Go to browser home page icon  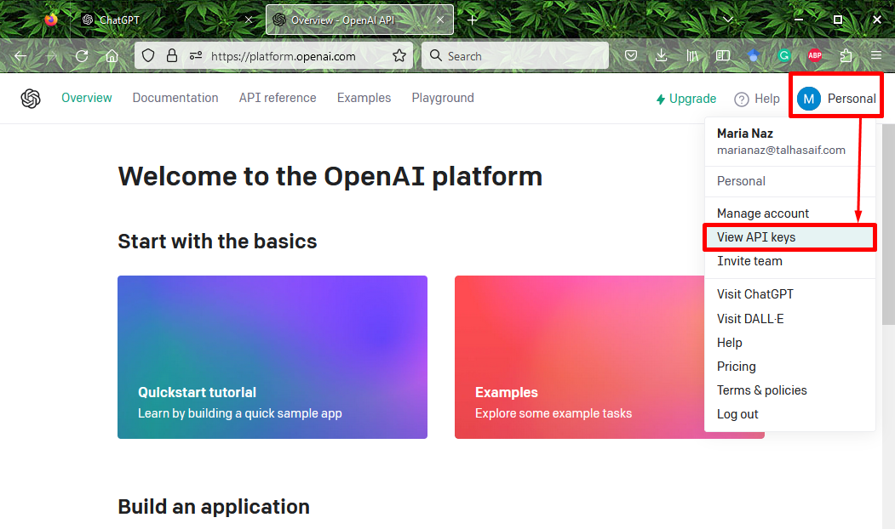point(112,56)
